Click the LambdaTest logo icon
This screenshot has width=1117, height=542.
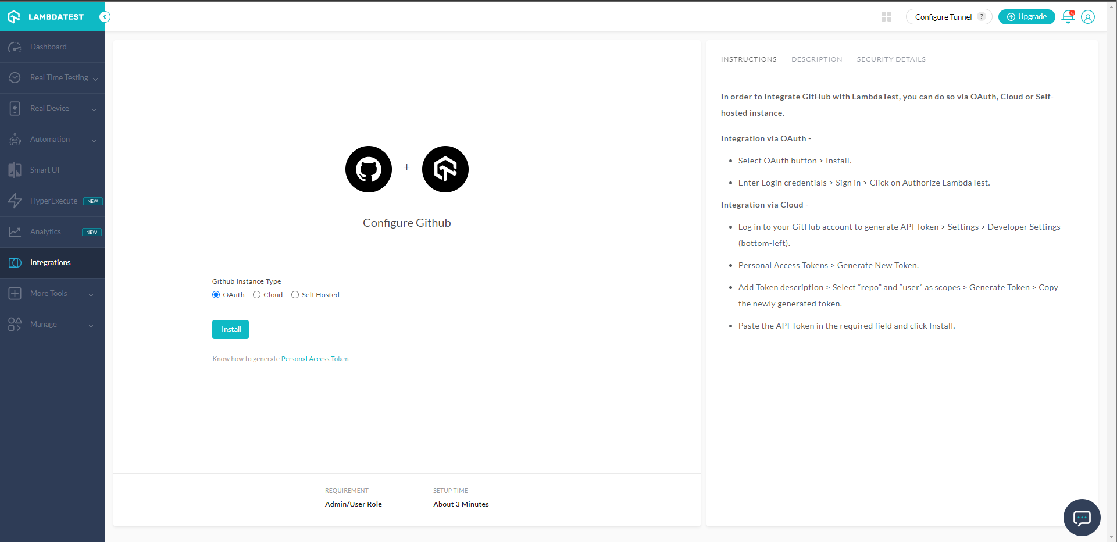tap(14, 17)
